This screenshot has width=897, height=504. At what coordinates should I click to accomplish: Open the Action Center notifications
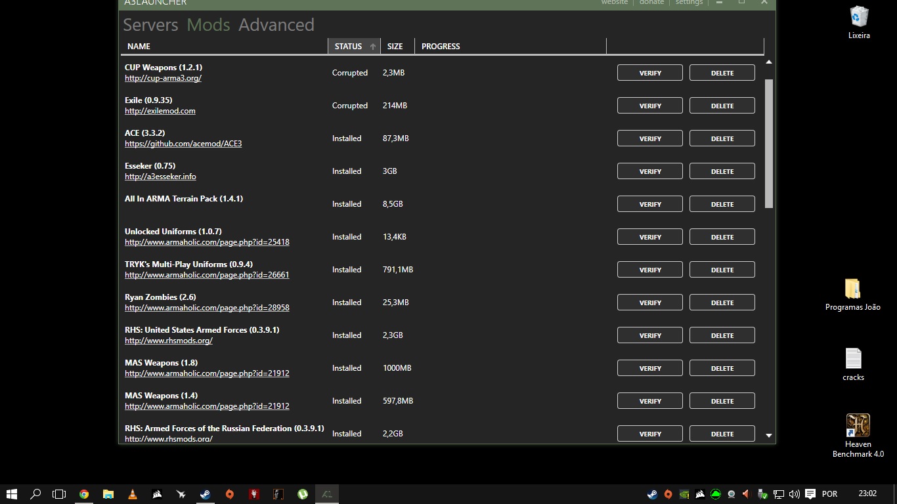pyautogui.click(x=810, y=494)
